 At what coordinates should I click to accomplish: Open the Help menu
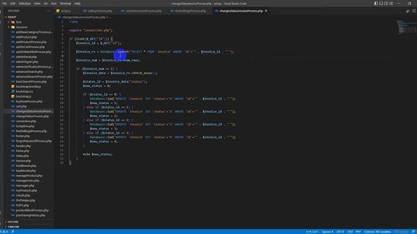[x=78, y=3]
